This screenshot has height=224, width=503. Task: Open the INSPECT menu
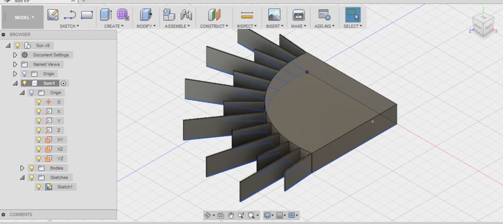[x=247, y=26]
